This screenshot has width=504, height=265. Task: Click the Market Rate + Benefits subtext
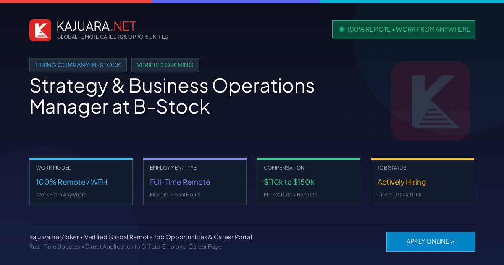tap(290, 195)
